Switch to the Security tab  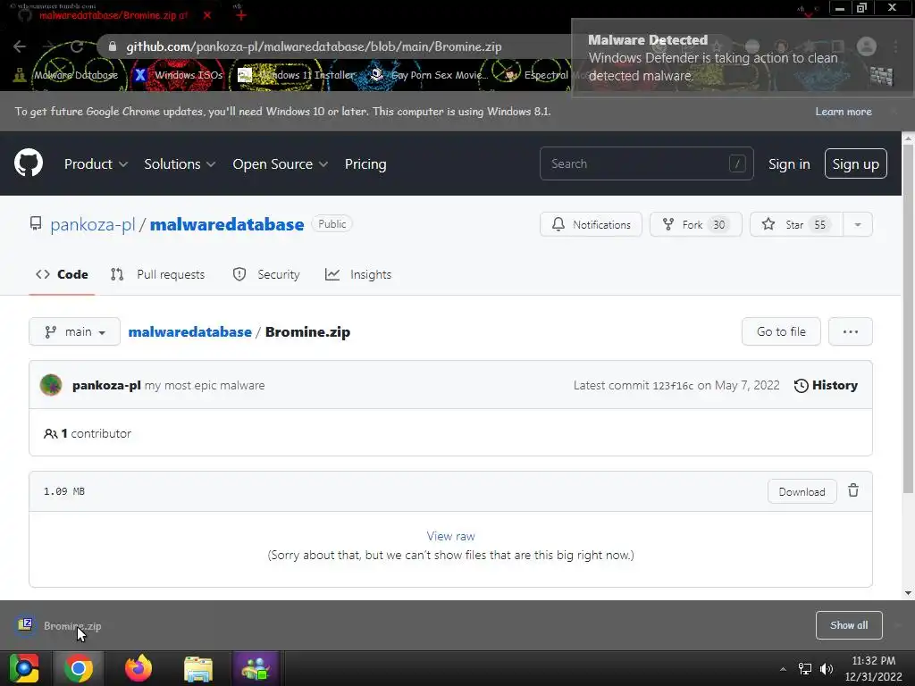point(266,274)
